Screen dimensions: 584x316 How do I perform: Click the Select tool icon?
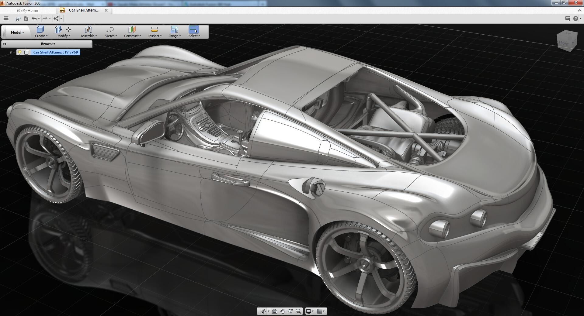194,29
